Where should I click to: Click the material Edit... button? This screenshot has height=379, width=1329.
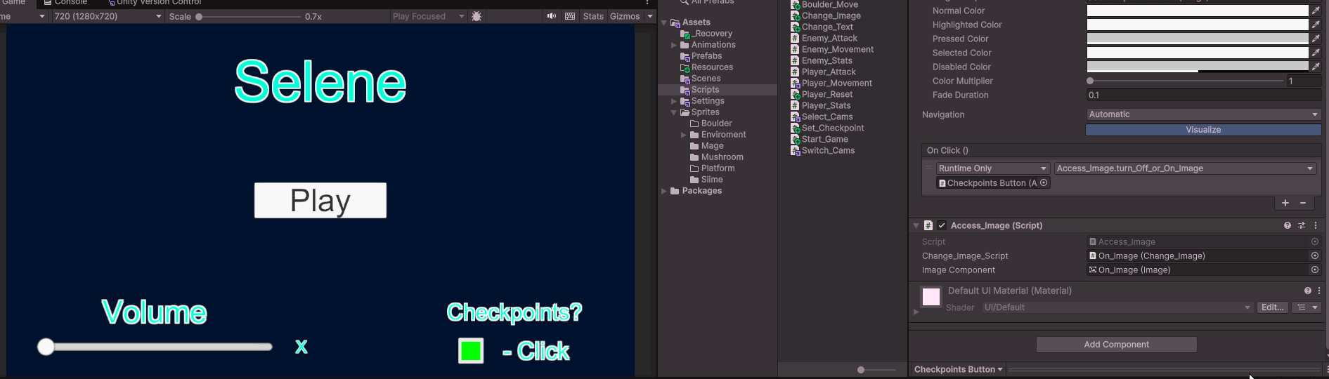point(1273,307)
